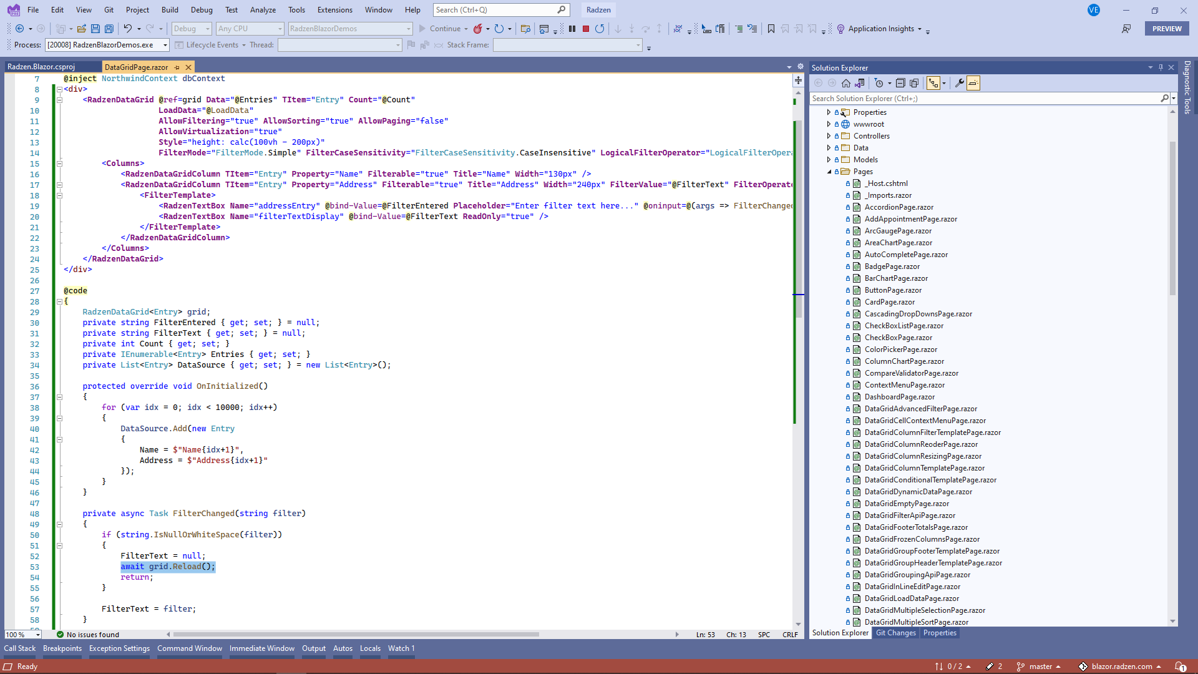Viewport: 1198px width, 674px height.
Task: Open the Process dropdown list
Action: click(165, 45)
